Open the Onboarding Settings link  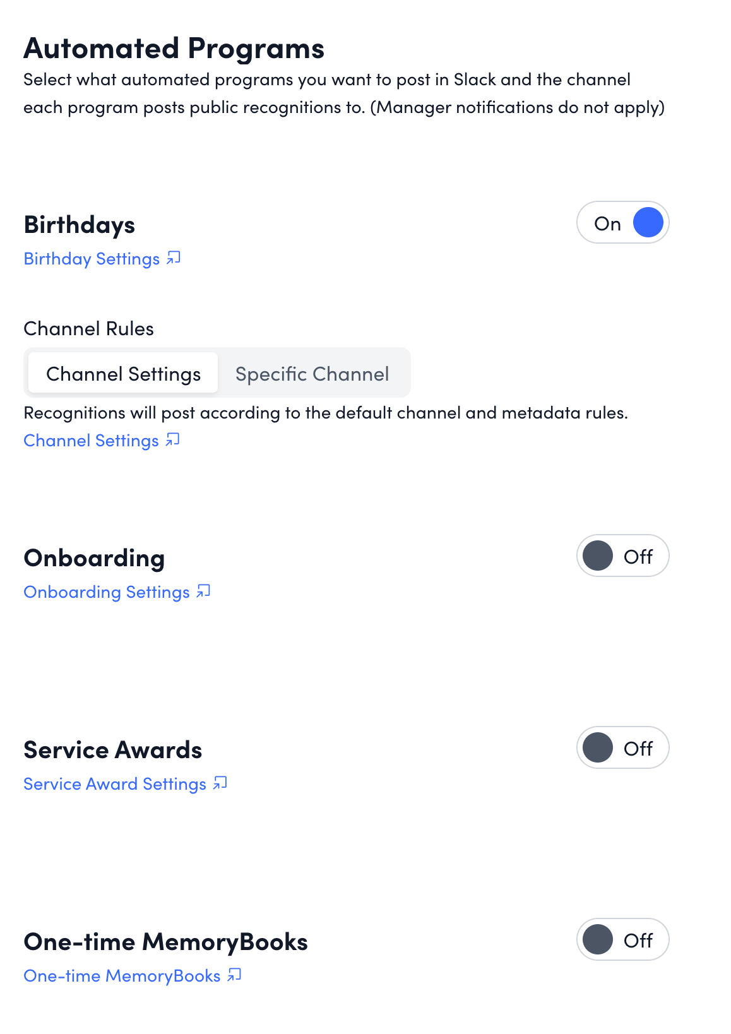[x=106, y=592]
